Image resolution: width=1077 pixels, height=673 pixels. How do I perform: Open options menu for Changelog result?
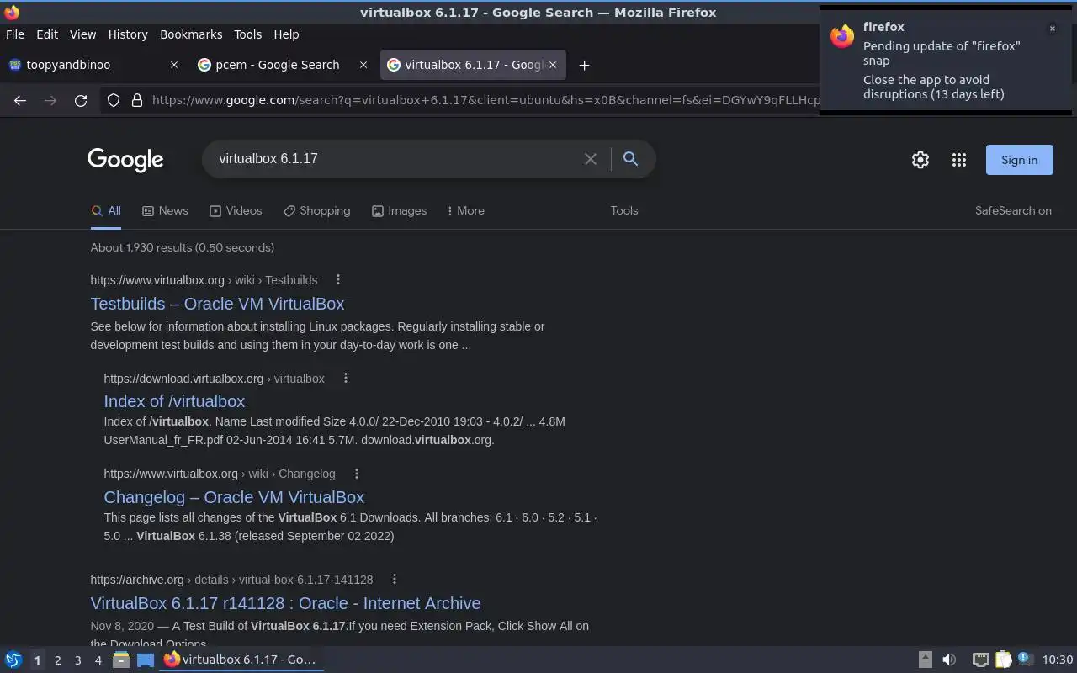[x=357, y=474]
